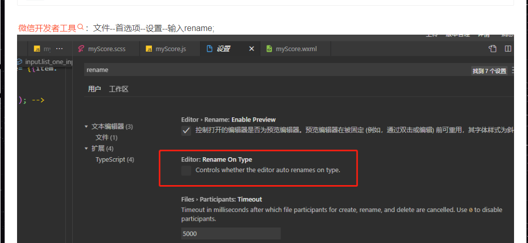Click the Sass icon on myScore.scss tab
The image size is (528, 243).
click(x=81, y=49)
